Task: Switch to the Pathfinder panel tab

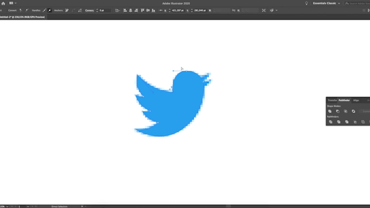Action: tap(344, 100)
